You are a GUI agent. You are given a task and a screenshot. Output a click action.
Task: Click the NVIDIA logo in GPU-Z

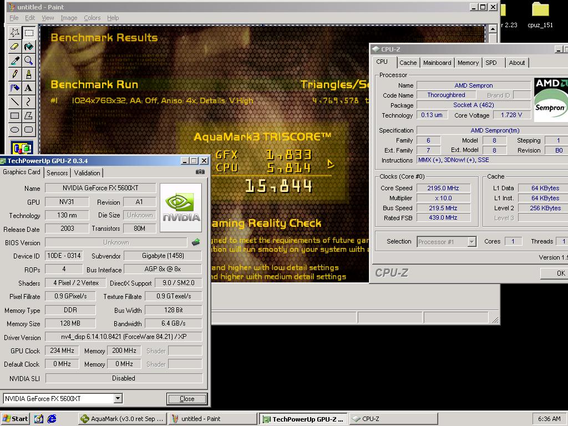tap(181, 207)
